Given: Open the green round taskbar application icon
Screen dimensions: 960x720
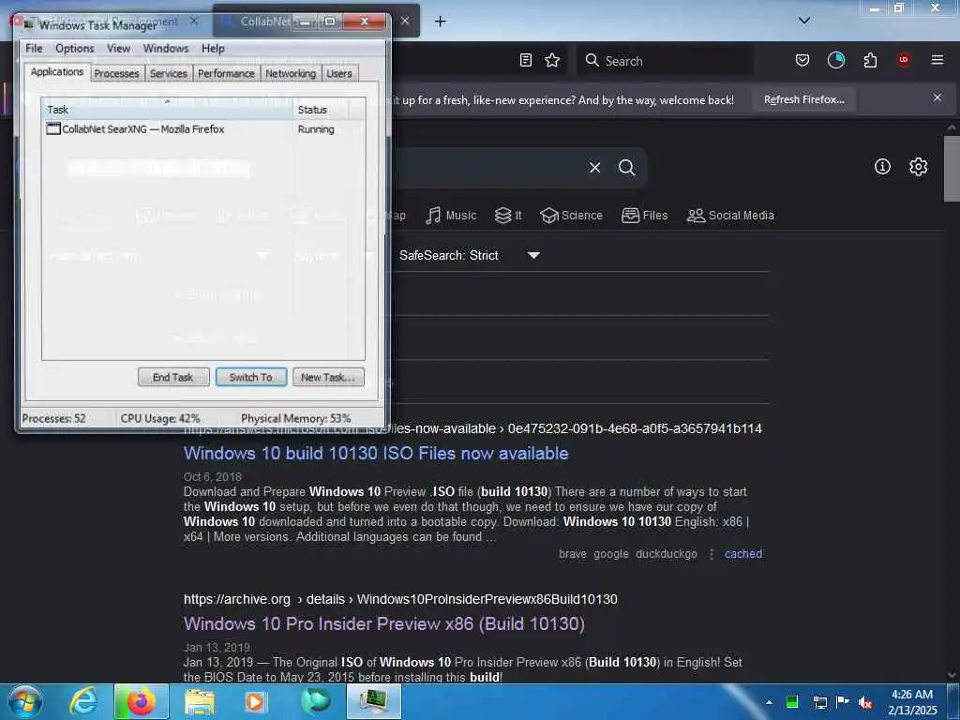Looking at the screenshot, I should coord(315,701).
